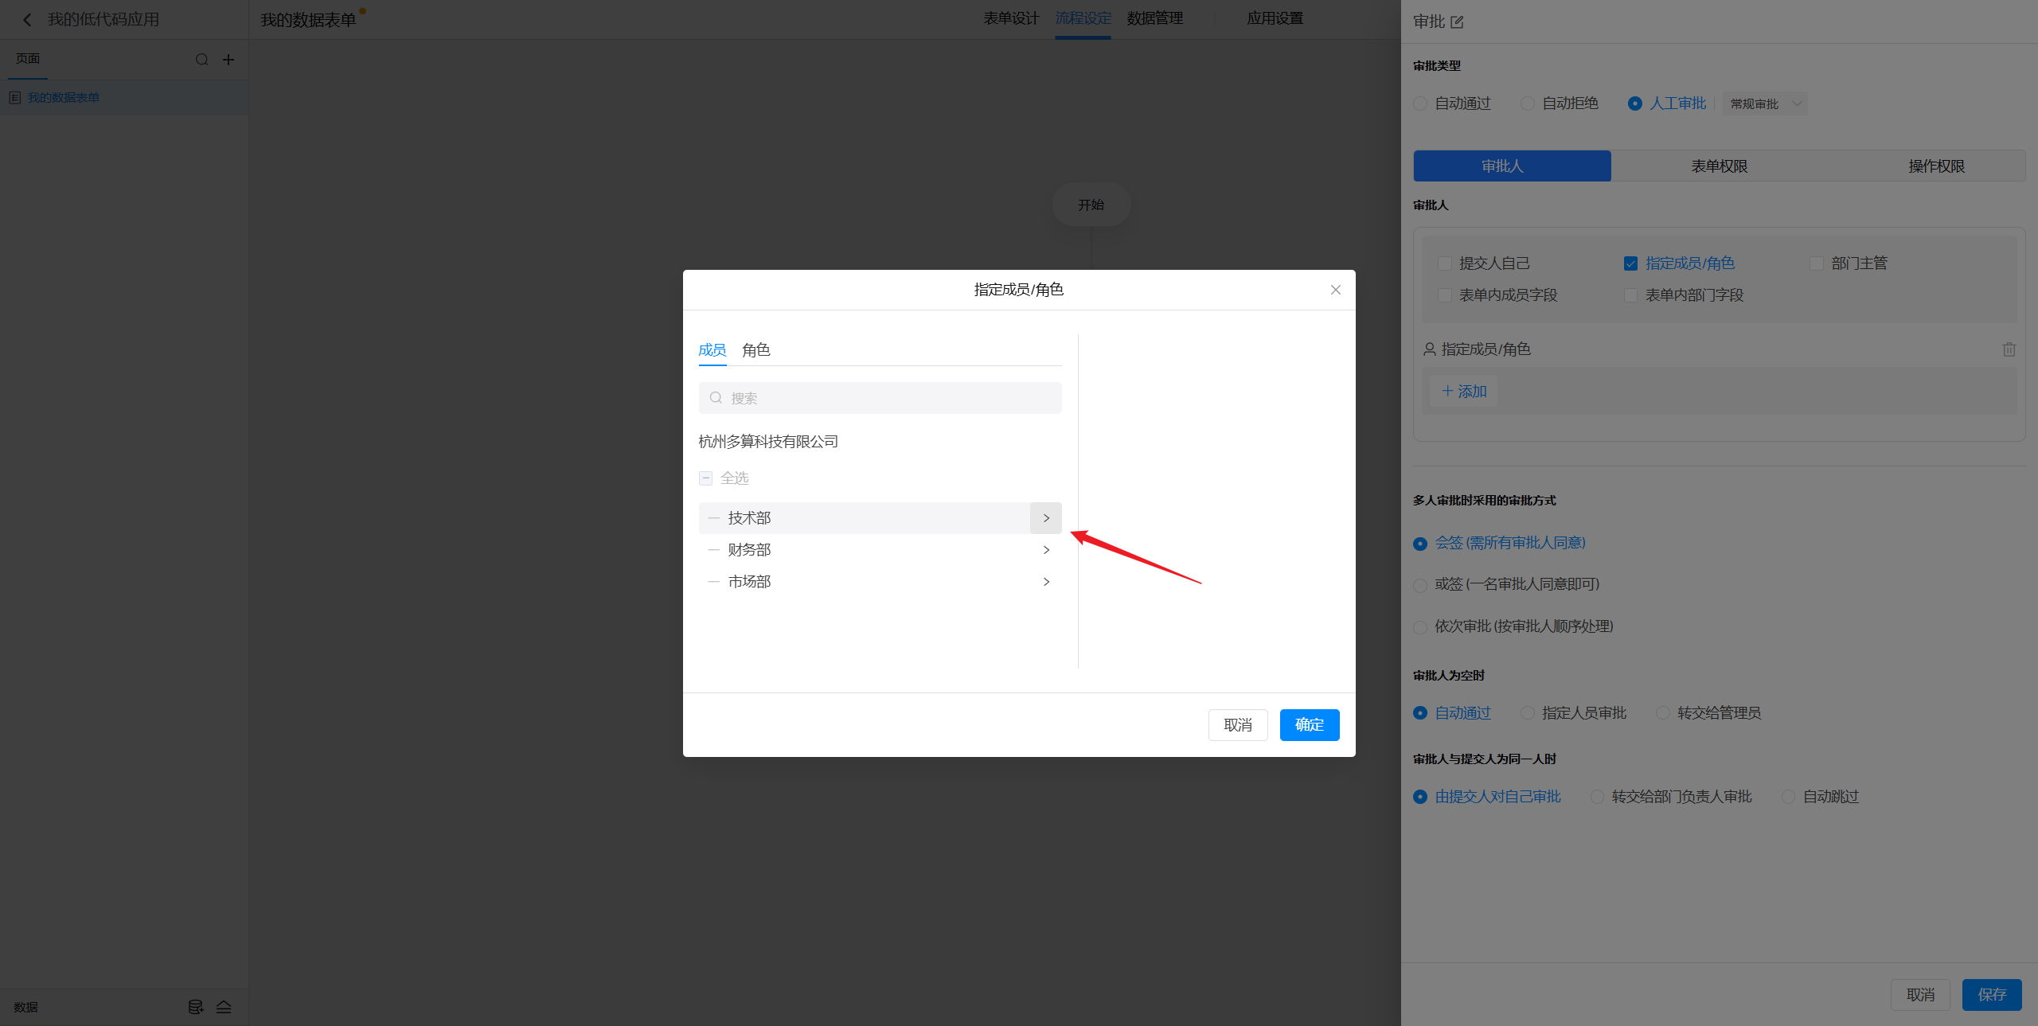Expand the 技术部 department
The width and height of the screenshot is (2038, 1026).
[x=1045, y=518]
